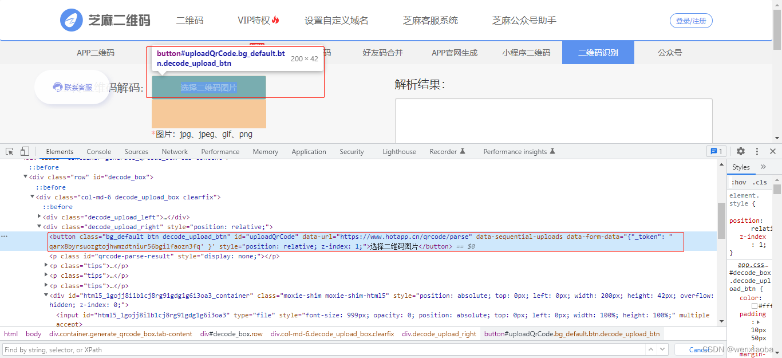Open the DevTools three-dot options menu
The height and width of the screenshot is (358, 782).
pos(757,151)
